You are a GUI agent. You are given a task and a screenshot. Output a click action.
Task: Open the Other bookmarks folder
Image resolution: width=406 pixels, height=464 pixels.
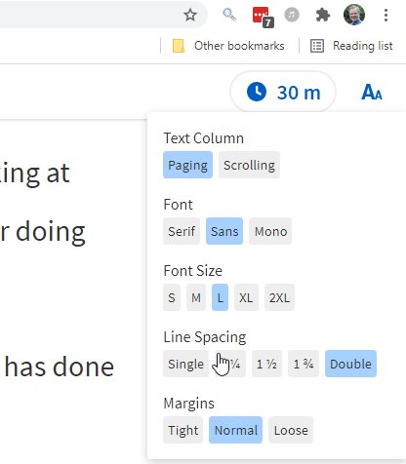pyautogui.click(x=228, y=46)
